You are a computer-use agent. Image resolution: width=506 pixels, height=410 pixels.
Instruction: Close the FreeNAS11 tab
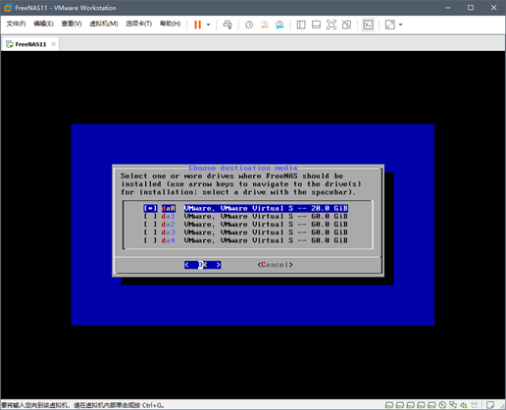point(53,44)
